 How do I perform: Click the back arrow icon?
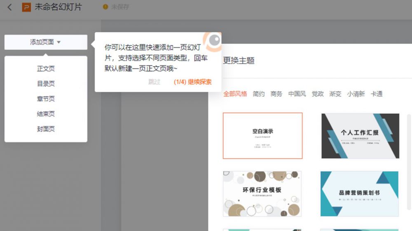pyautogui.click(x=9, y=7)
